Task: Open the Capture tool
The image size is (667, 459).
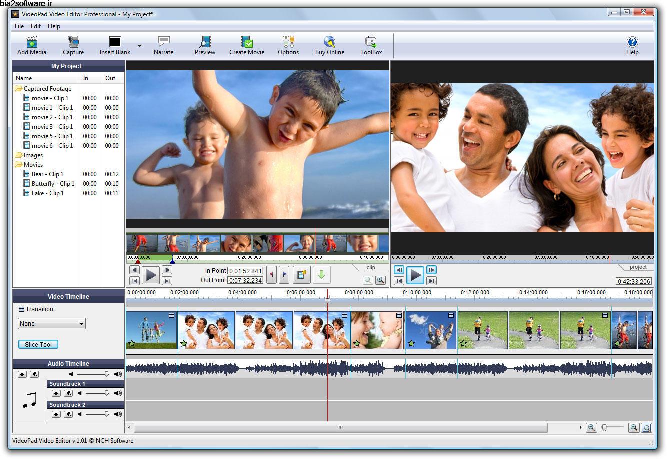Action: pyautogui.click(x=73, y=45)
